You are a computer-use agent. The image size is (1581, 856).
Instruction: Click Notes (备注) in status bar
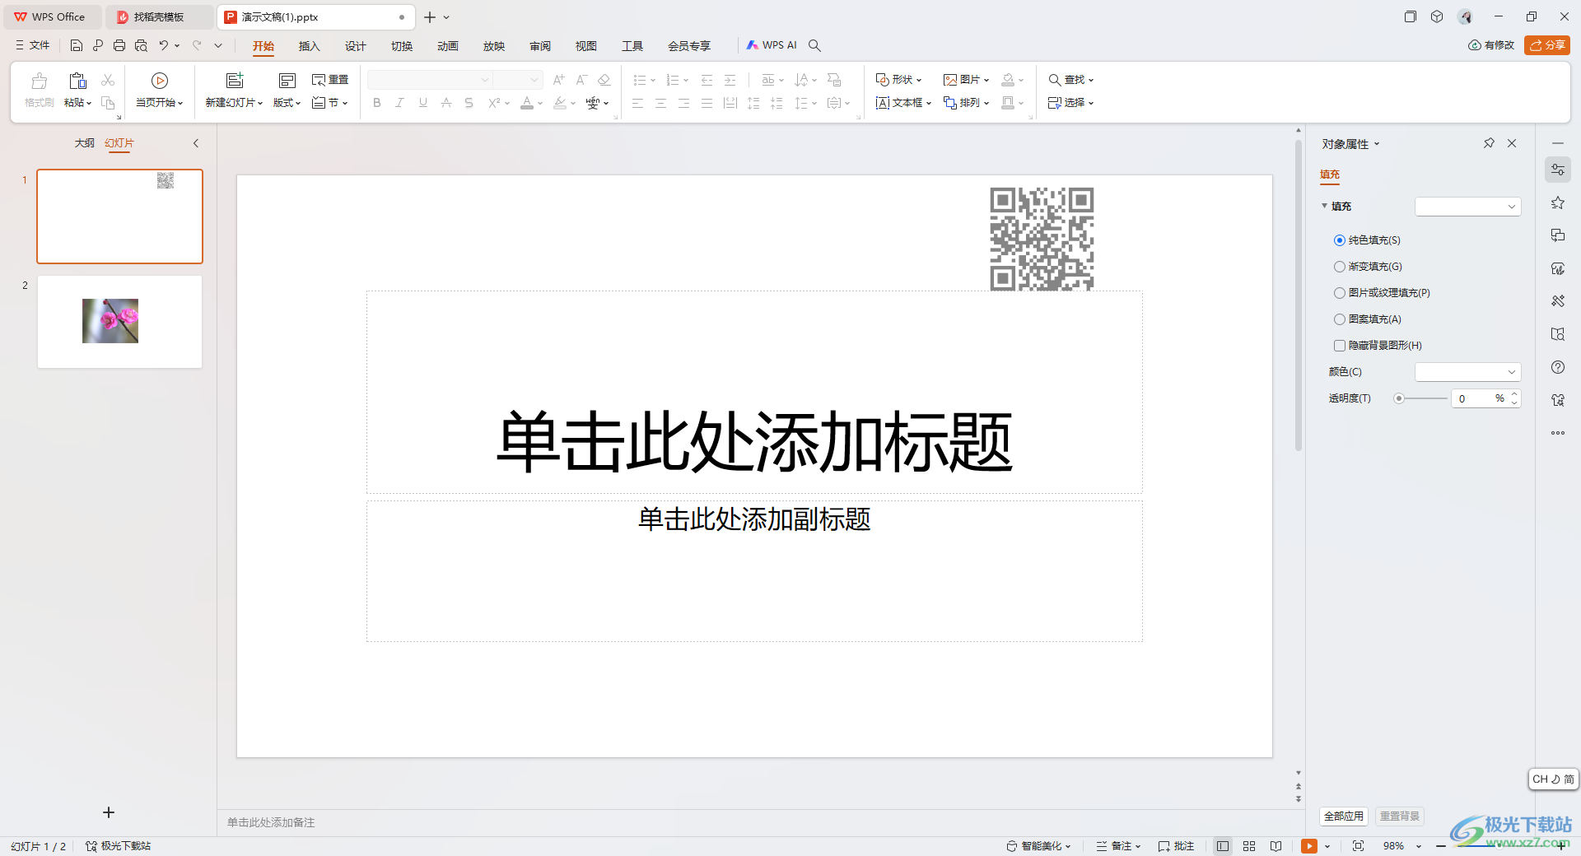coord(1119,846)
